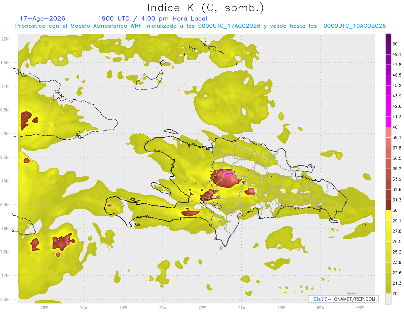The width and height of the screenshot is (404, 312).
Task: Click the colorbar value 25.2
Action: pos(398,252)
